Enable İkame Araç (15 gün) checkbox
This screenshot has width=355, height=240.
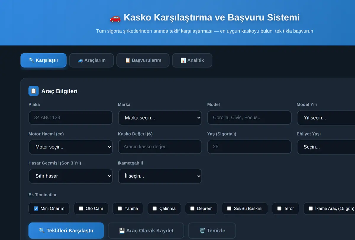point(311,208)
